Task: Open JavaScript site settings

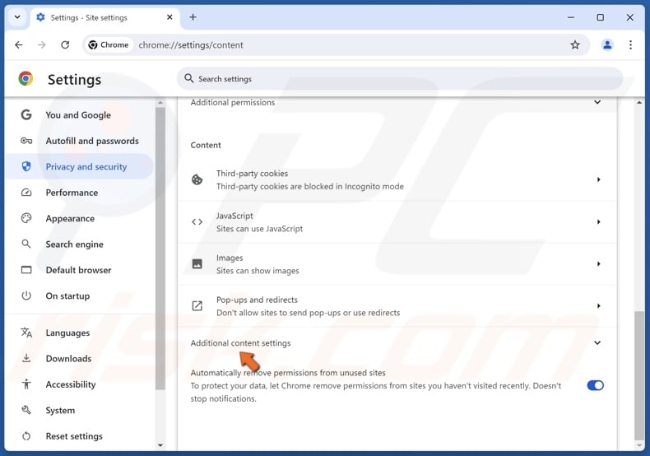Action: click(397, 222)
